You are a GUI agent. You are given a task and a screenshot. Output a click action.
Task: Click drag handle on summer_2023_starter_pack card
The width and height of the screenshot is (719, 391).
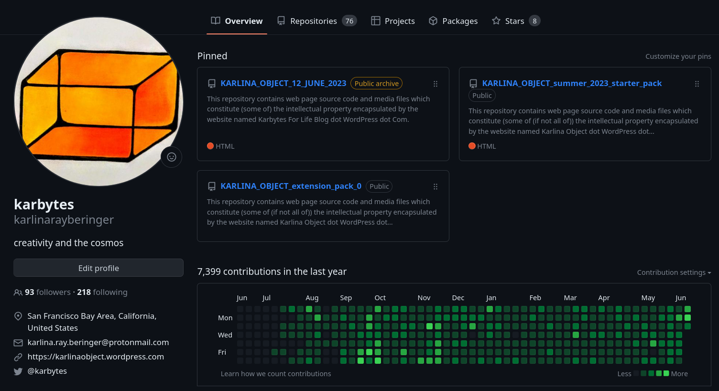coord(697,84)
